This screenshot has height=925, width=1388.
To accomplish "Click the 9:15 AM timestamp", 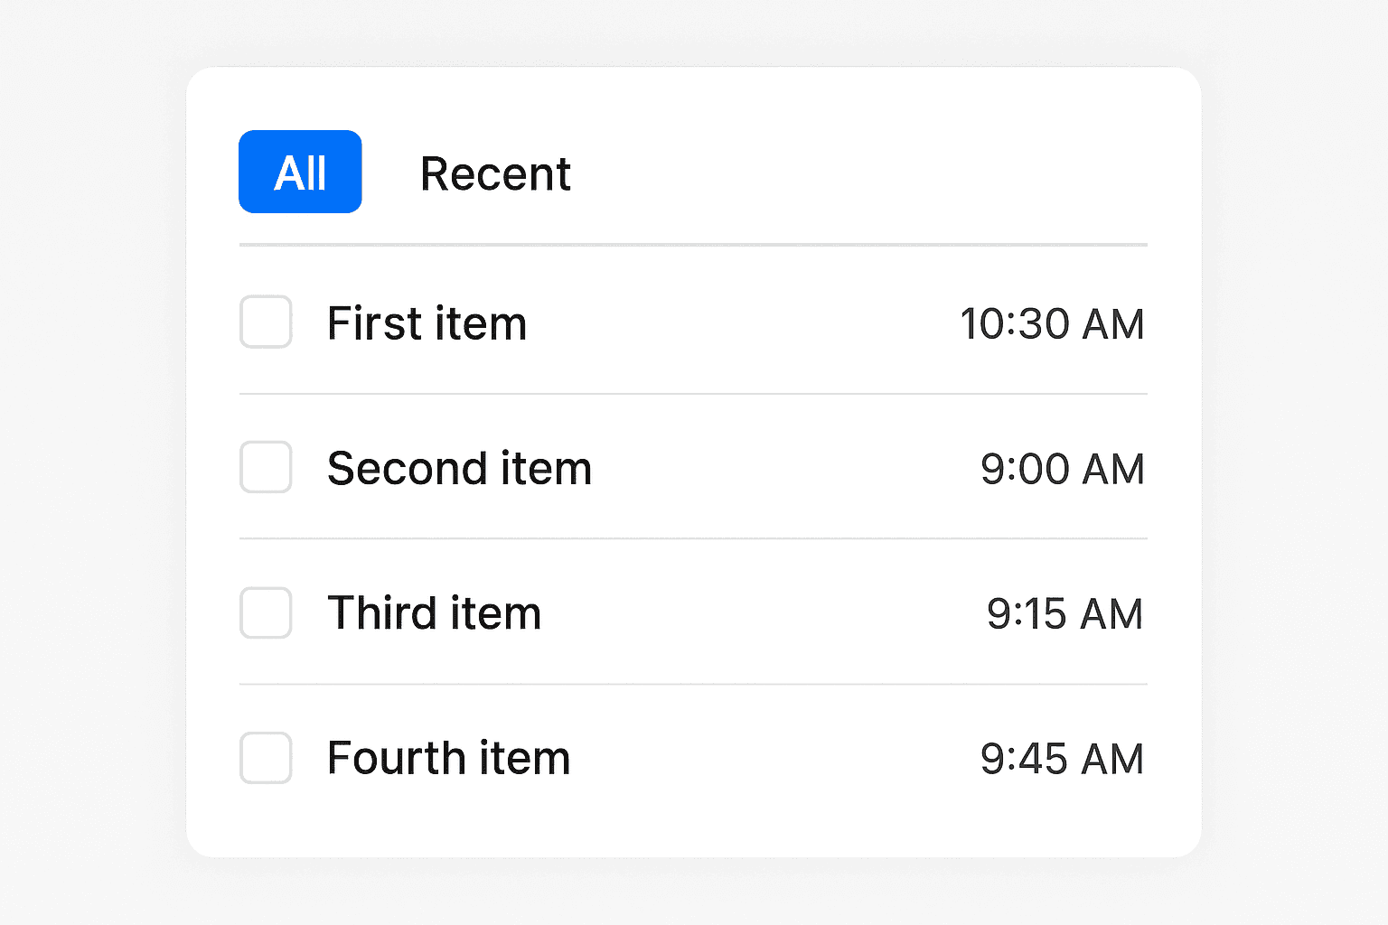I will coord(1064,614).
